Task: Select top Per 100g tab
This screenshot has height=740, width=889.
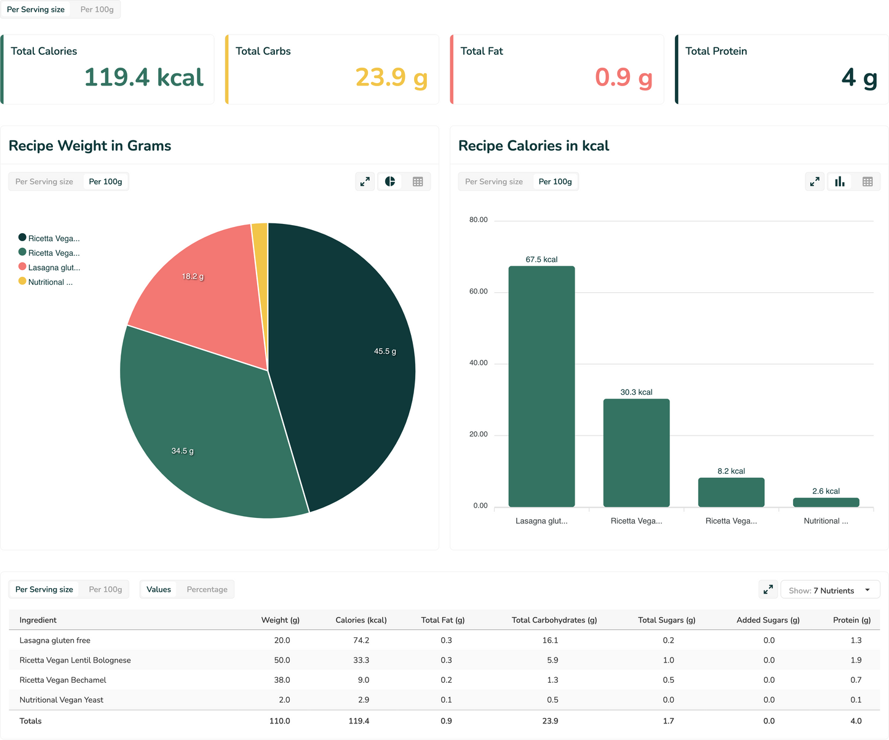Action: (x=97, y=9)
